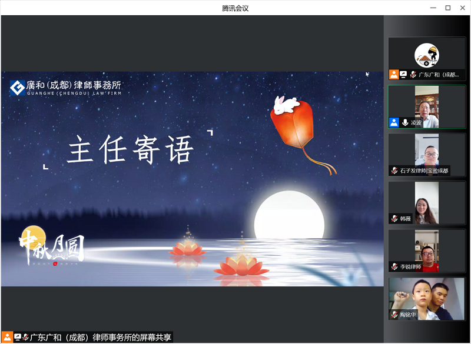Click the 广东广和（成都）律师事务所的屏幕共享 label
The image size is (471, 344).
pyautogui.click(x=101, y=338)
